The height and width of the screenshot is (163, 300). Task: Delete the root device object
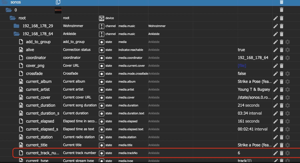(x=281, y=18)
